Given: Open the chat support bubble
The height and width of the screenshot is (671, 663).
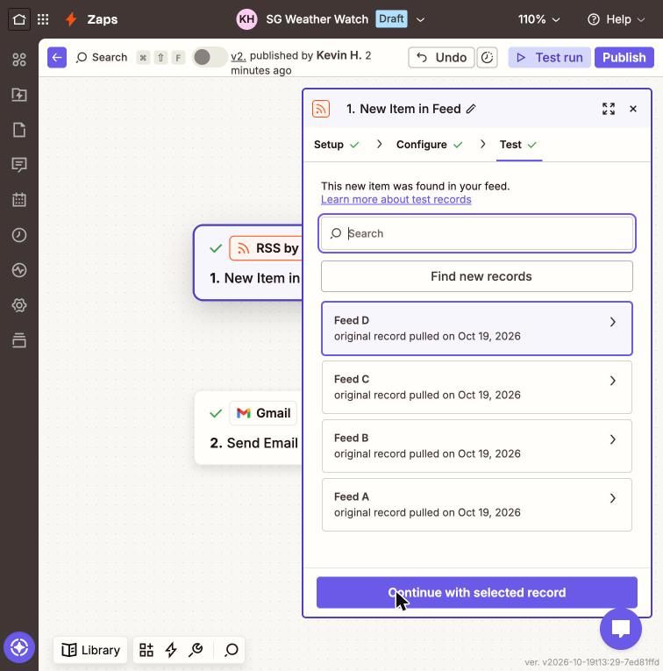Looking at the screenshot, I should 621,628.
